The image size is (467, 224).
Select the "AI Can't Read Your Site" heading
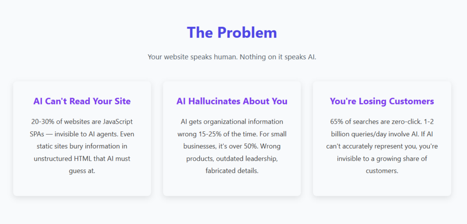click(x=82, y=101)
